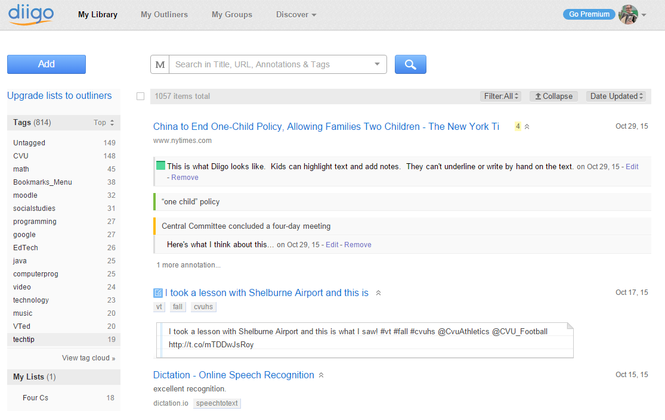Click the yellow highlight bar beside Central Committee
This screenshot has width=665, height=420.
(x=154, y=226)
